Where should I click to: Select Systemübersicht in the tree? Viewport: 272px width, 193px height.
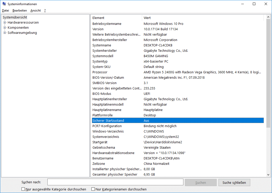point(15,17)
